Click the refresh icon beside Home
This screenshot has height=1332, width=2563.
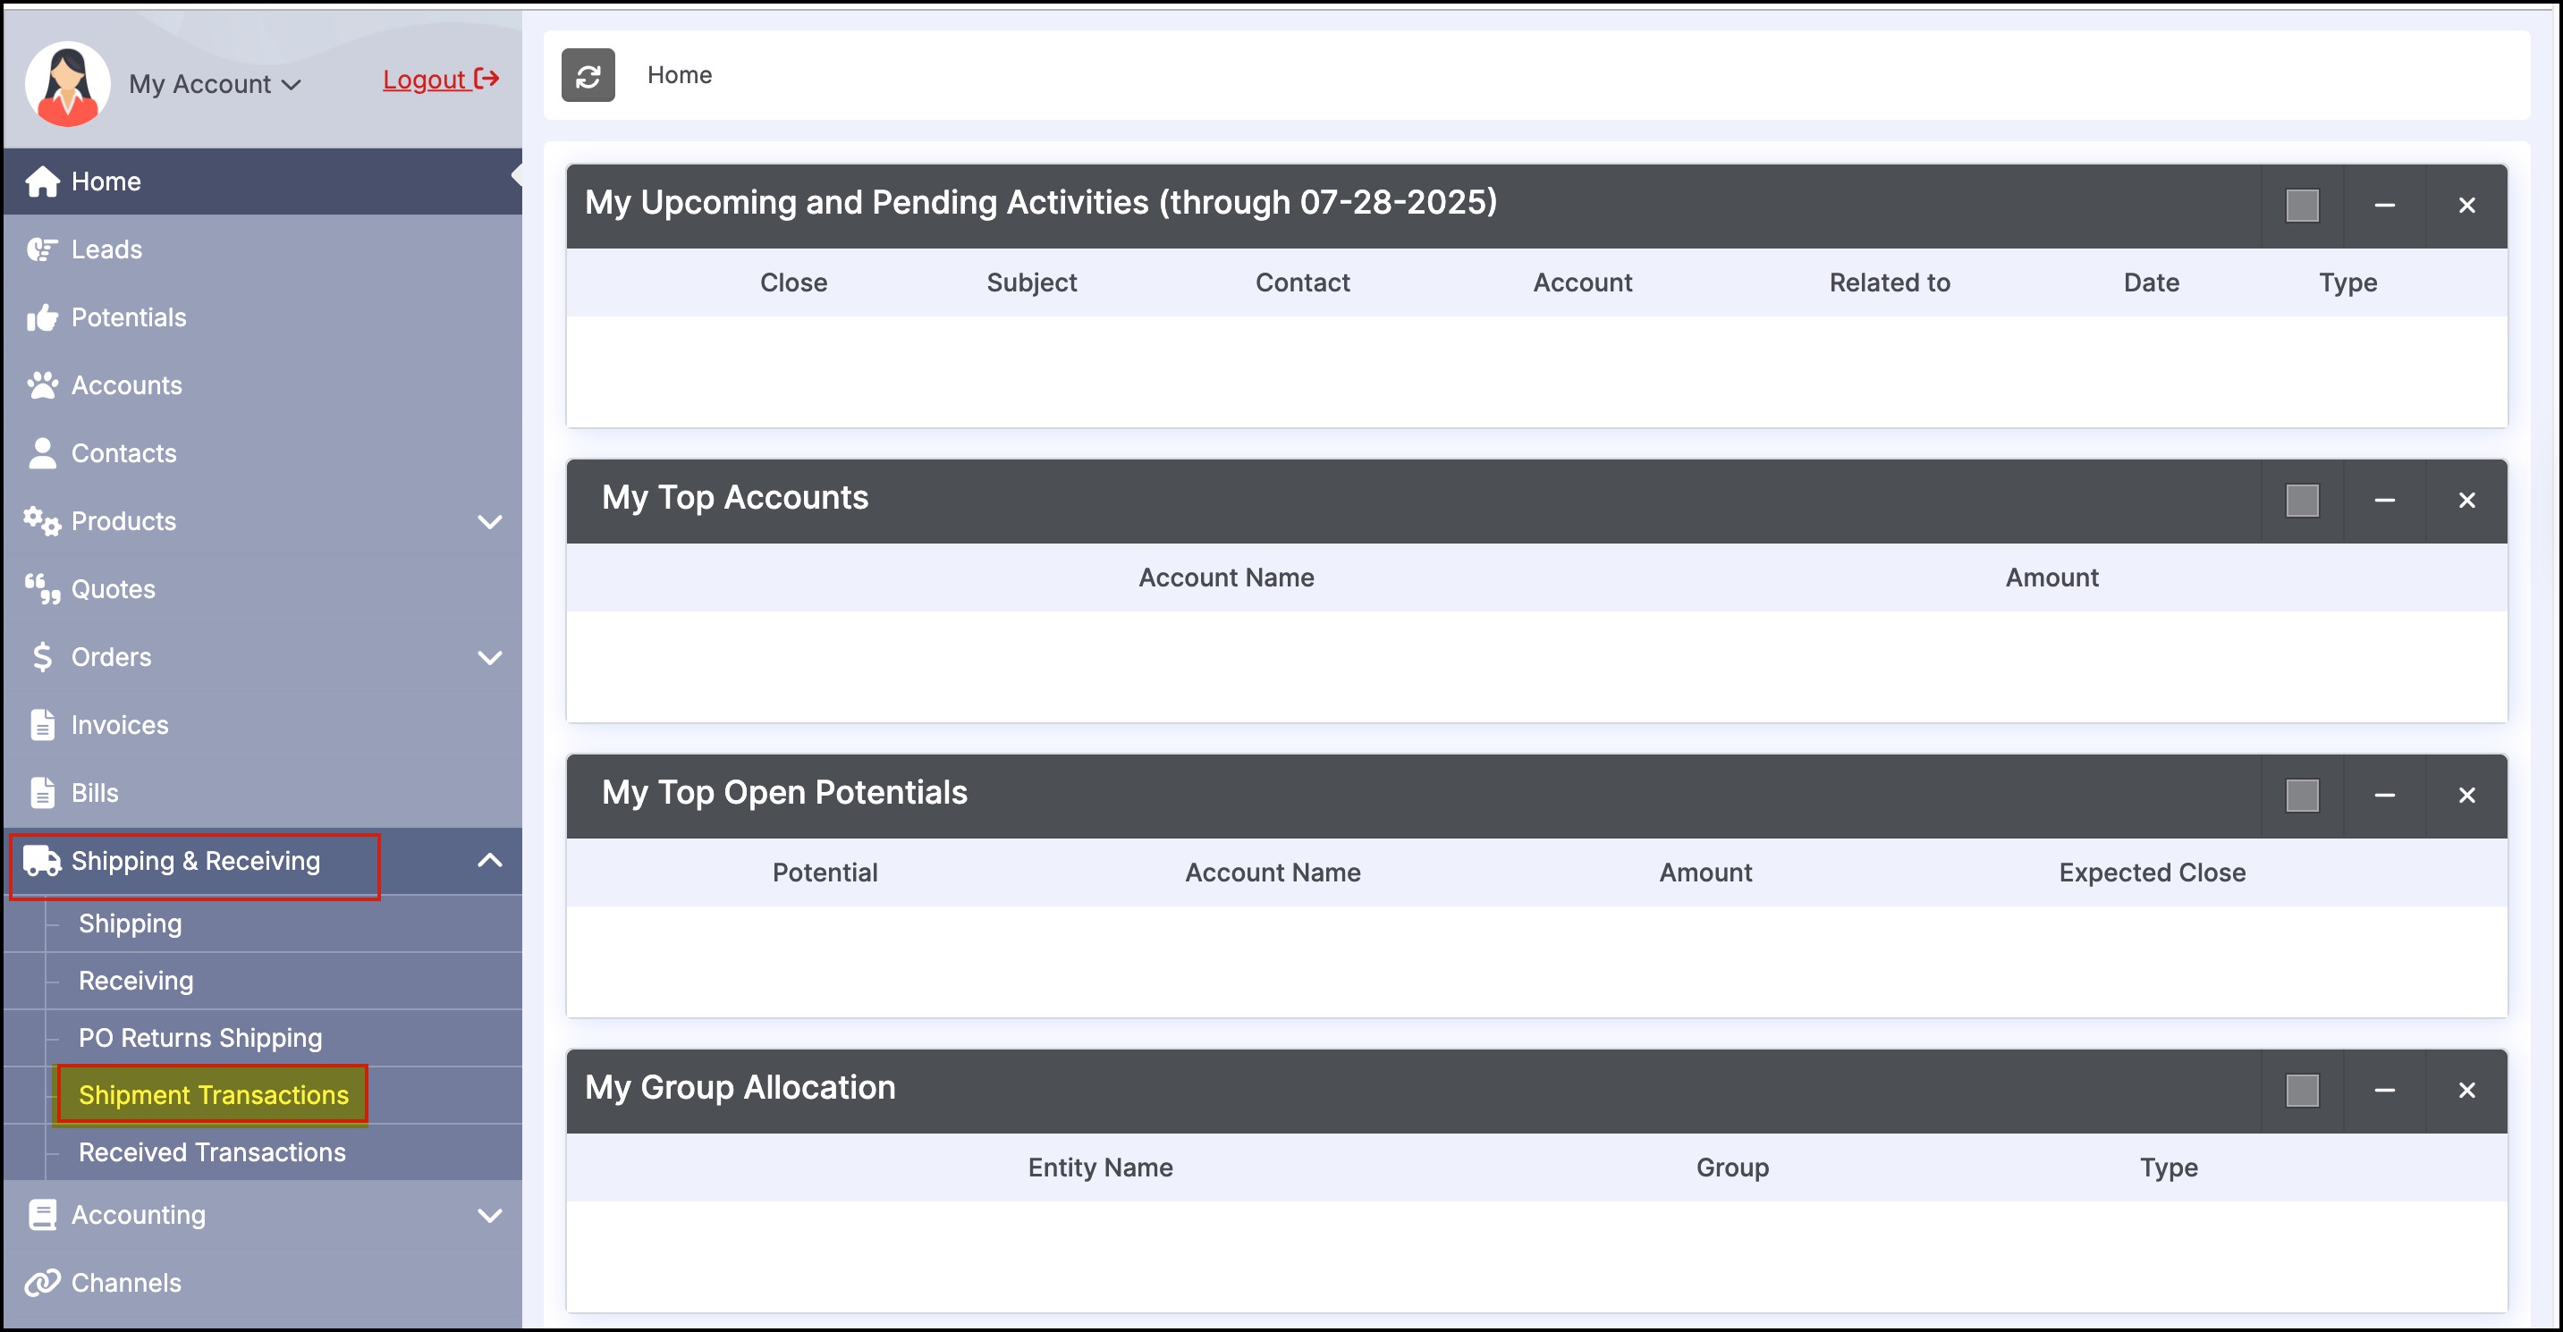tap(588, 76)
